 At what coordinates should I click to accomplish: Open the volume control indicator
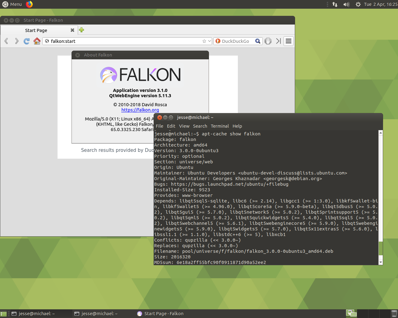coord(346,4)
